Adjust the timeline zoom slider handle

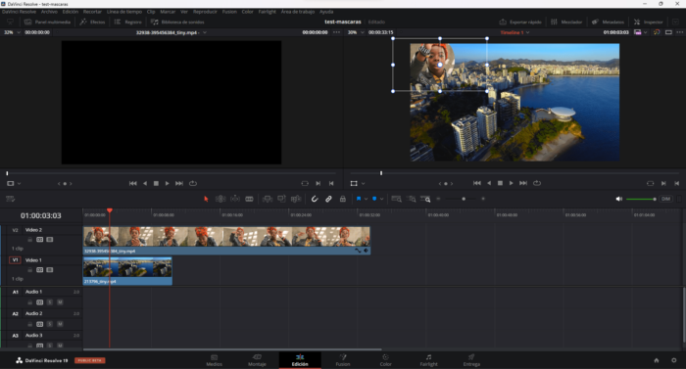pyautogui.click(x=464, y=199)
